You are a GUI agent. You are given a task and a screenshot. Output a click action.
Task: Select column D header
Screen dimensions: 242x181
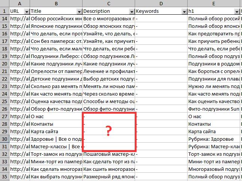pyautogui.click(x=161, y=3)
